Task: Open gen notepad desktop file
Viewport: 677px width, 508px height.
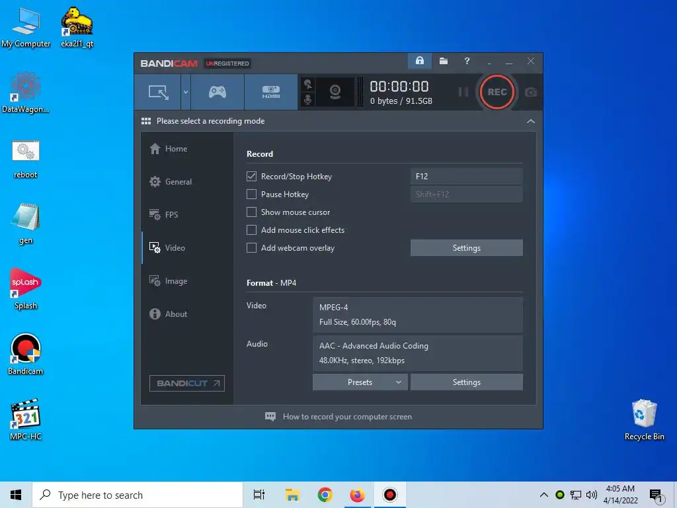Action: (26, 224)
